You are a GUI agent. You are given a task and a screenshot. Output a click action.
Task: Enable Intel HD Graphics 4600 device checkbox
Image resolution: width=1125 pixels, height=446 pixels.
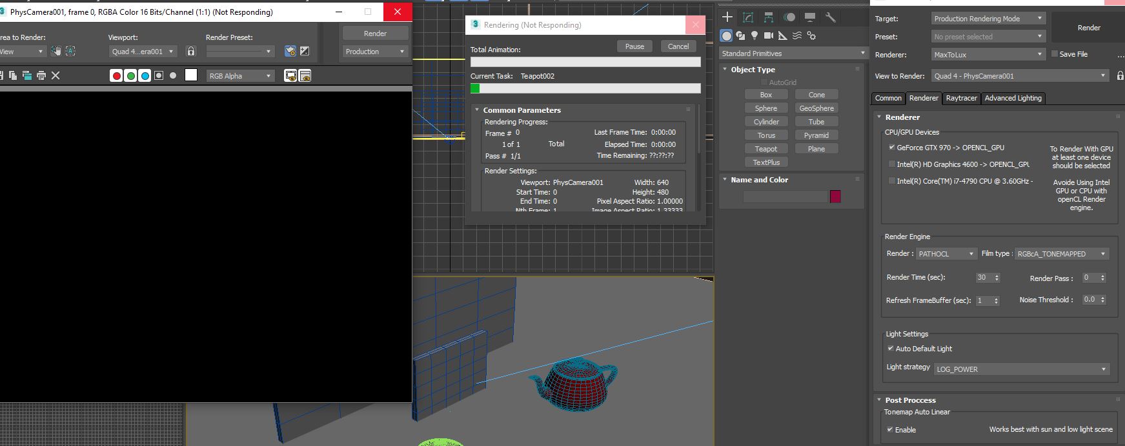click(x=892, y=164)
